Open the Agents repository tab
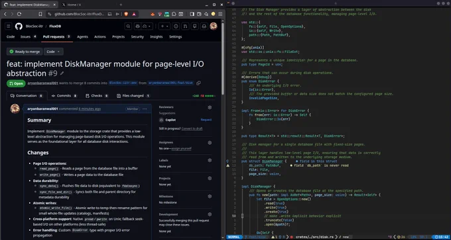The height and width of the screenshot is (240, 451). coord(82,37)
